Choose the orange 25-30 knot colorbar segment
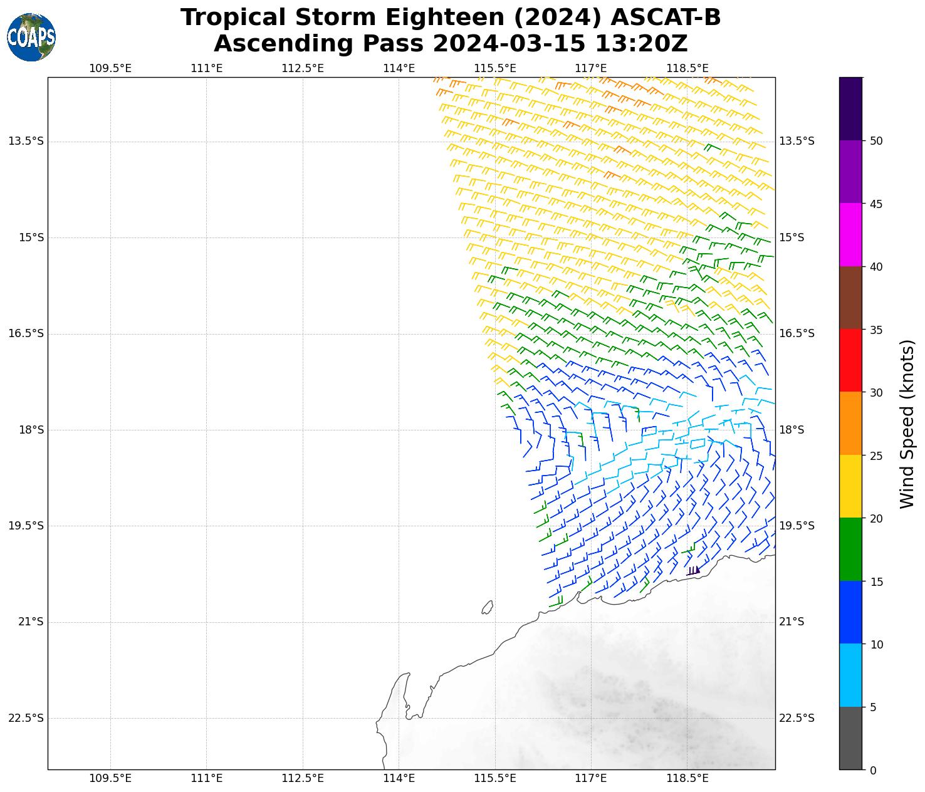The image size is (925, 792). (850, 423)
